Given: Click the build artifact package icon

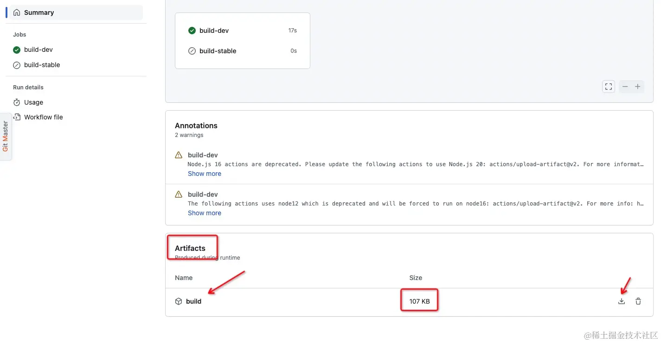Looking at the screenshot, I should point(179,301).
